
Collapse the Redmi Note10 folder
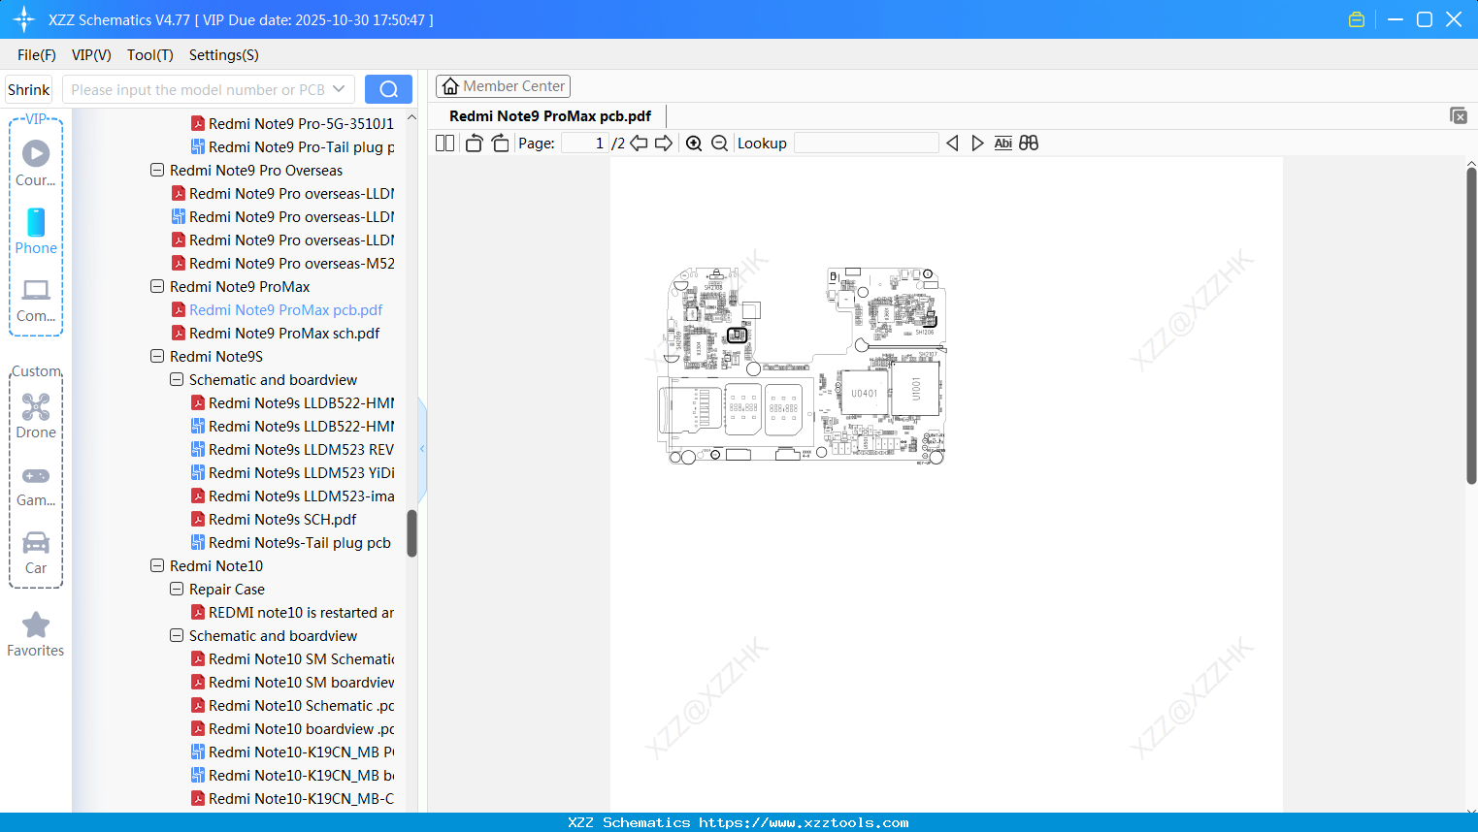(x=157, y=565)
